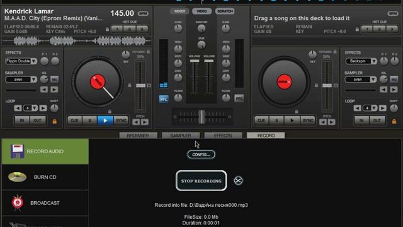Trigger right deck hot cue 2
The image size is (403, 227).
coord(379,29)
